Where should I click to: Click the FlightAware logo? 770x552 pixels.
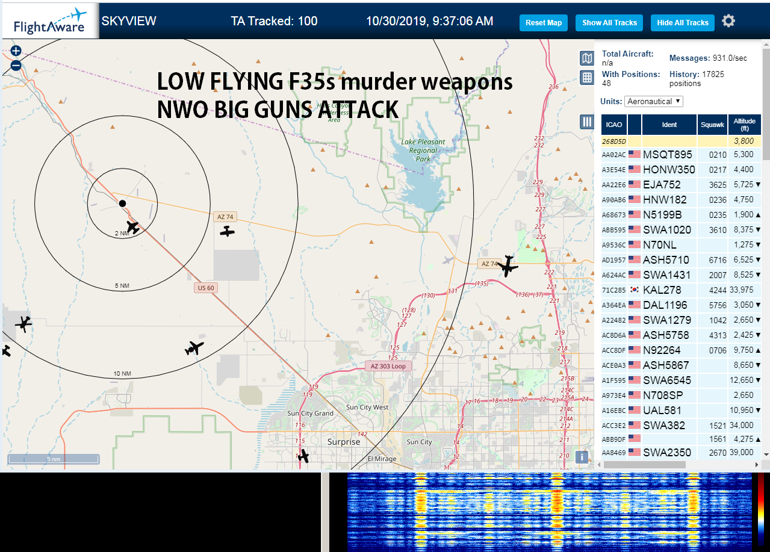(x=51, y=22)
